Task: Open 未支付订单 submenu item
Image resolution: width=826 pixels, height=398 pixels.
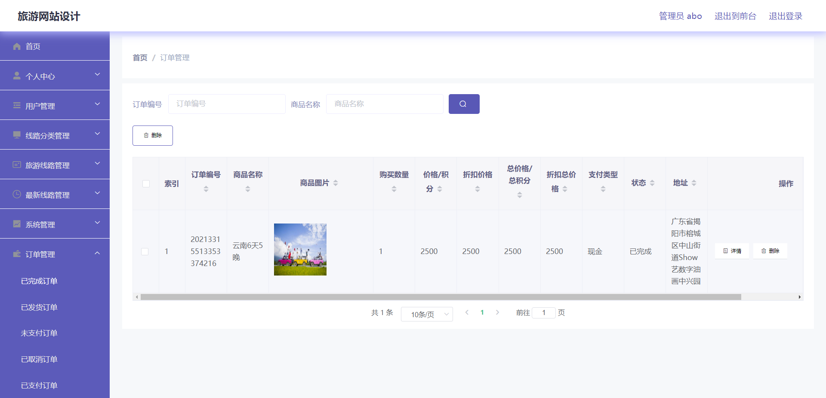Action: [39, 333]
